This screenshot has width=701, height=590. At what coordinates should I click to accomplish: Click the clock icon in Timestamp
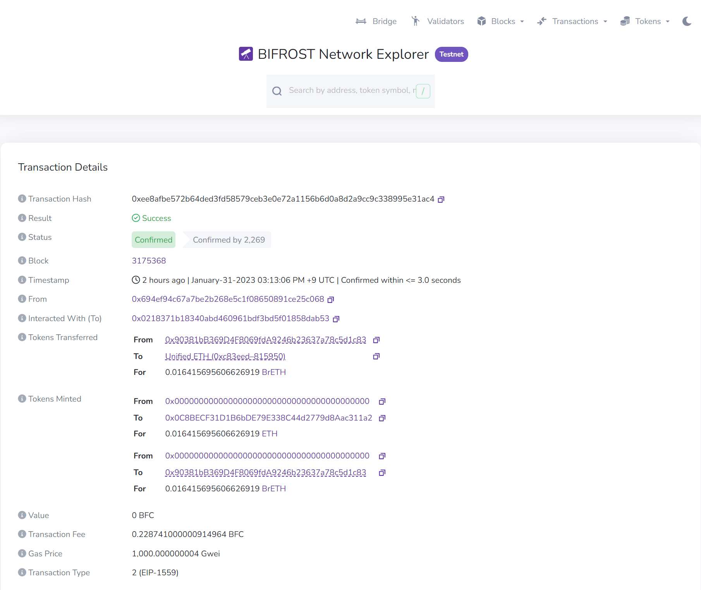click(136, 280)
